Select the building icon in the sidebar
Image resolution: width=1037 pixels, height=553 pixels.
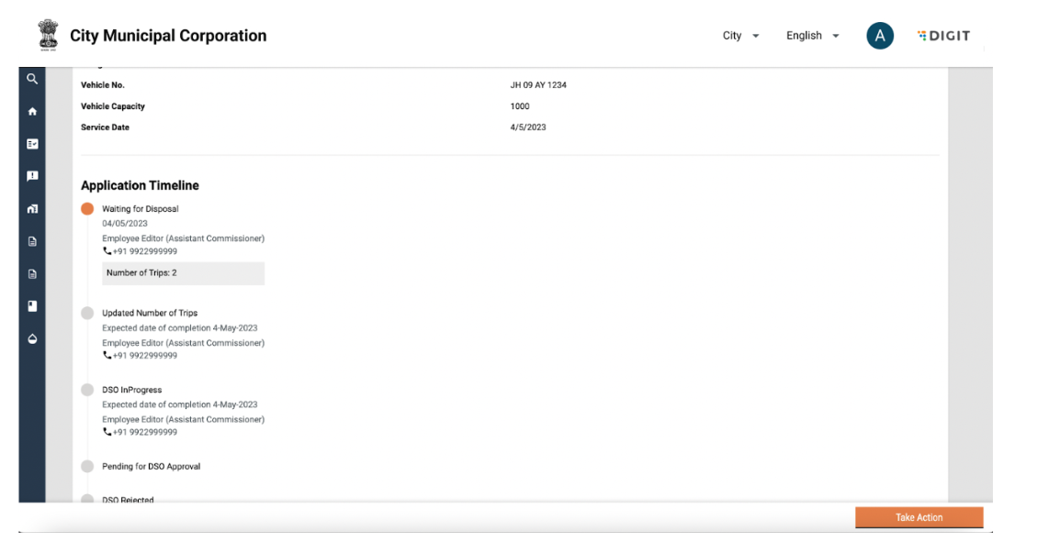[32, 209]
